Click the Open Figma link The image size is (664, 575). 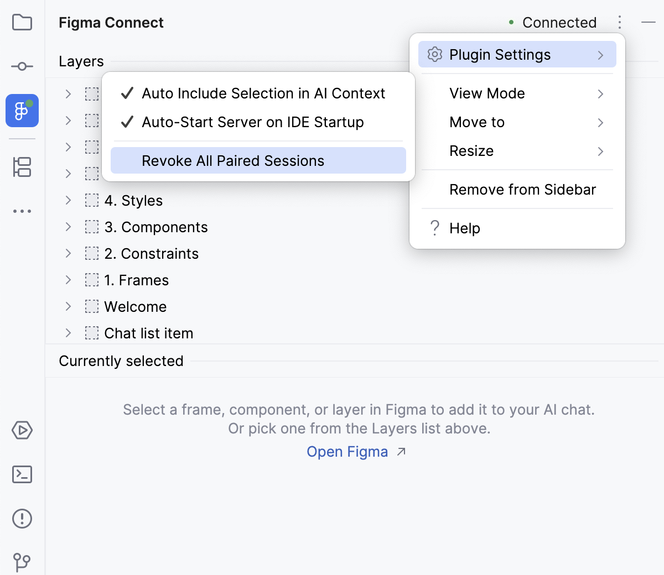[347, 452]
